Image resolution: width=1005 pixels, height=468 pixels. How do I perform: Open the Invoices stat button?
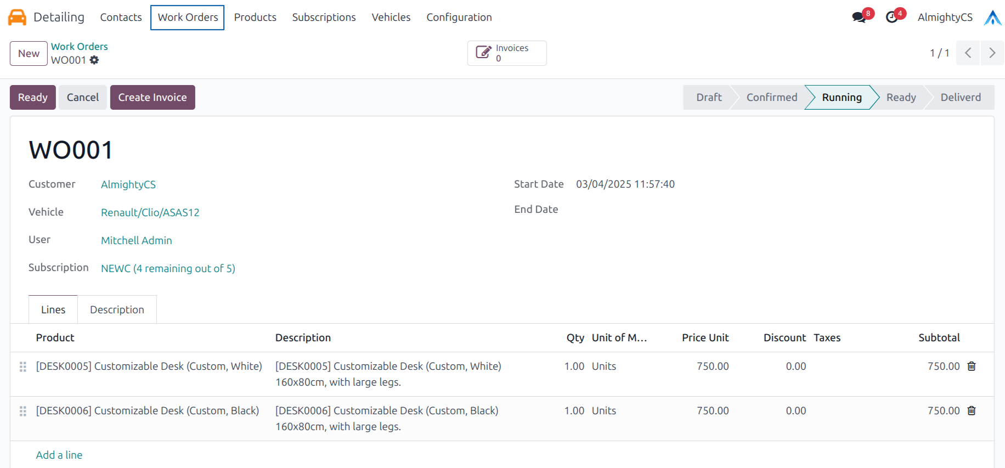coord(507,53)
